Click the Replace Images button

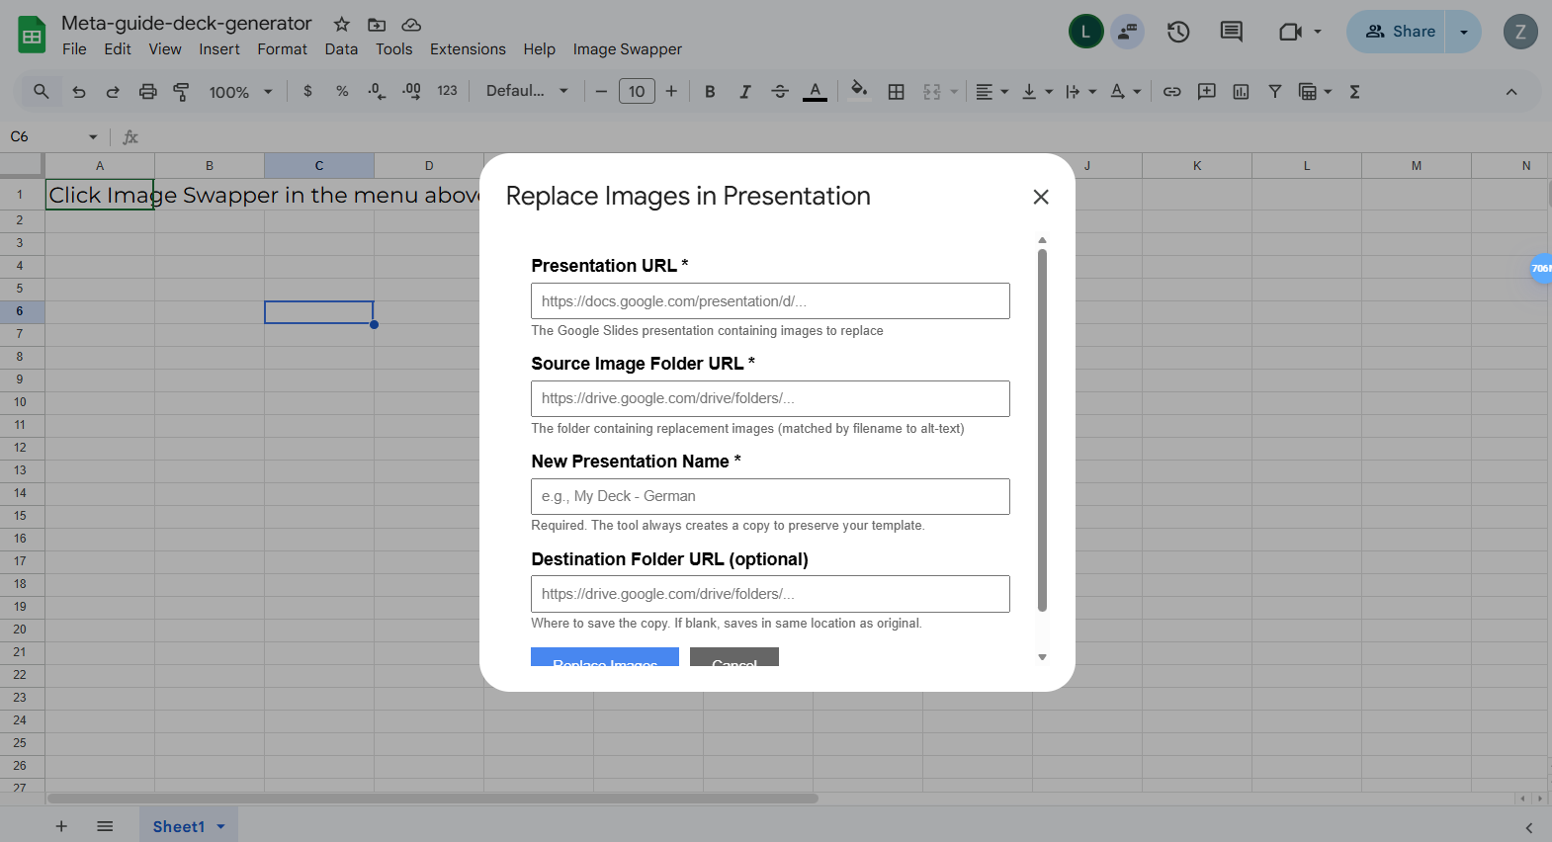(x=605, y=658)
